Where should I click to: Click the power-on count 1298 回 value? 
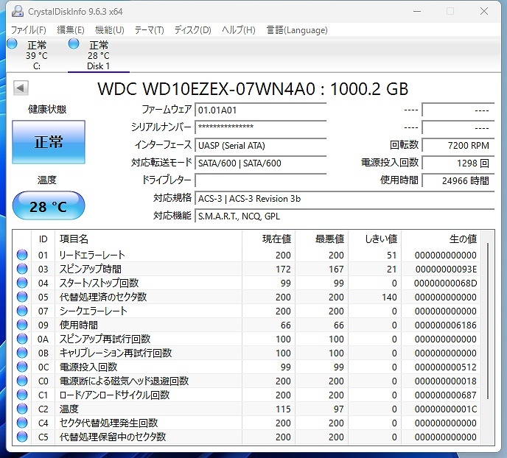458,163
